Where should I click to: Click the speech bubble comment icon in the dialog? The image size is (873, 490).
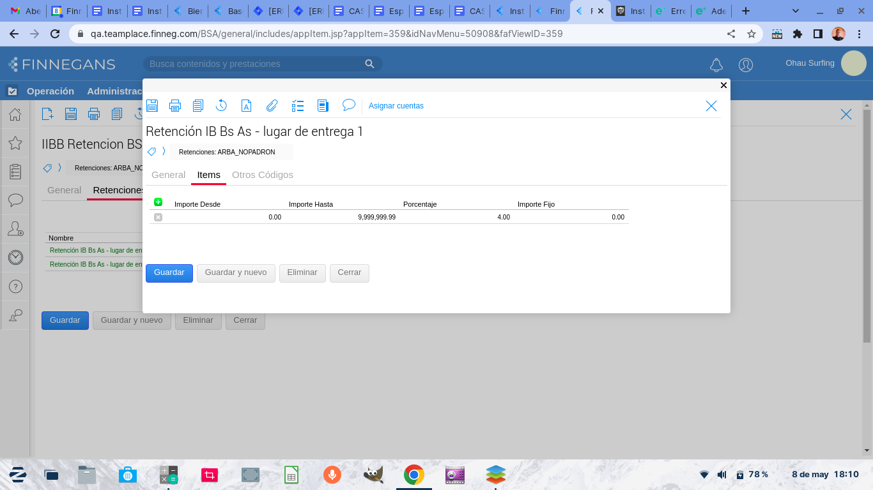(348, 105)
